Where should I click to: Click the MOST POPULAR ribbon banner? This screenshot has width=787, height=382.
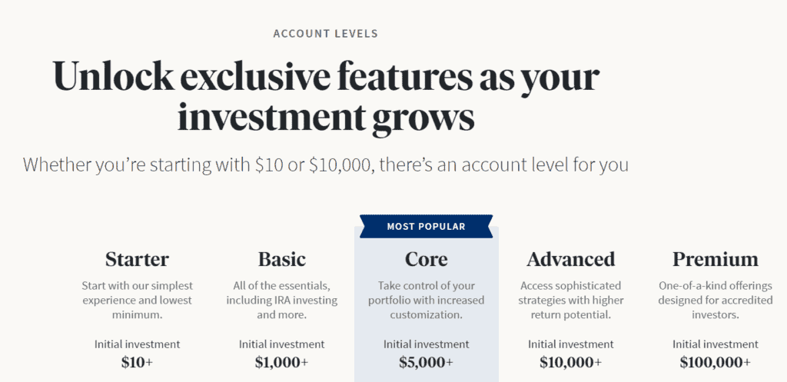pos(426,227)
